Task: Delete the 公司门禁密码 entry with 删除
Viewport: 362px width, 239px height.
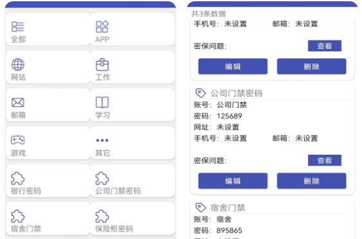Action: coord(311,181)
